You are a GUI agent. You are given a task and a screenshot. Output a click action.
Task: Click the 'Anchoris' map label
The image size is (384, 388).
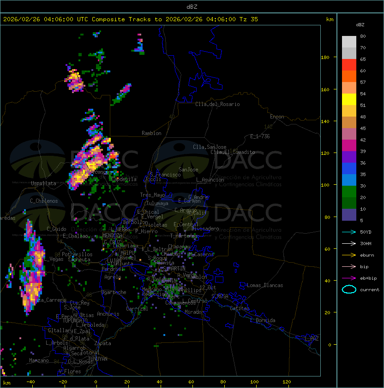click(108, 314)
